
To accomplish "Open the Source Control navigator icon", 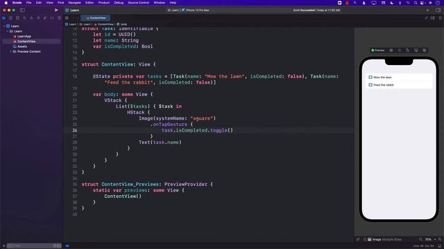I will pos(11,18).
